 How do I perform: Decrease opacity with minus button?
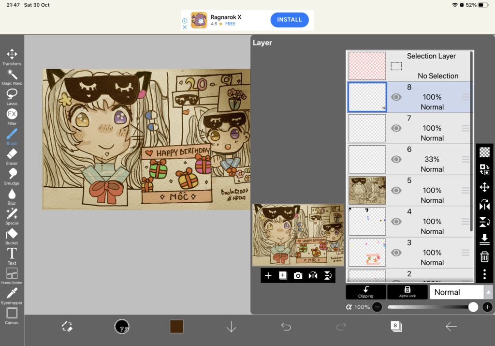click(377, 307)
